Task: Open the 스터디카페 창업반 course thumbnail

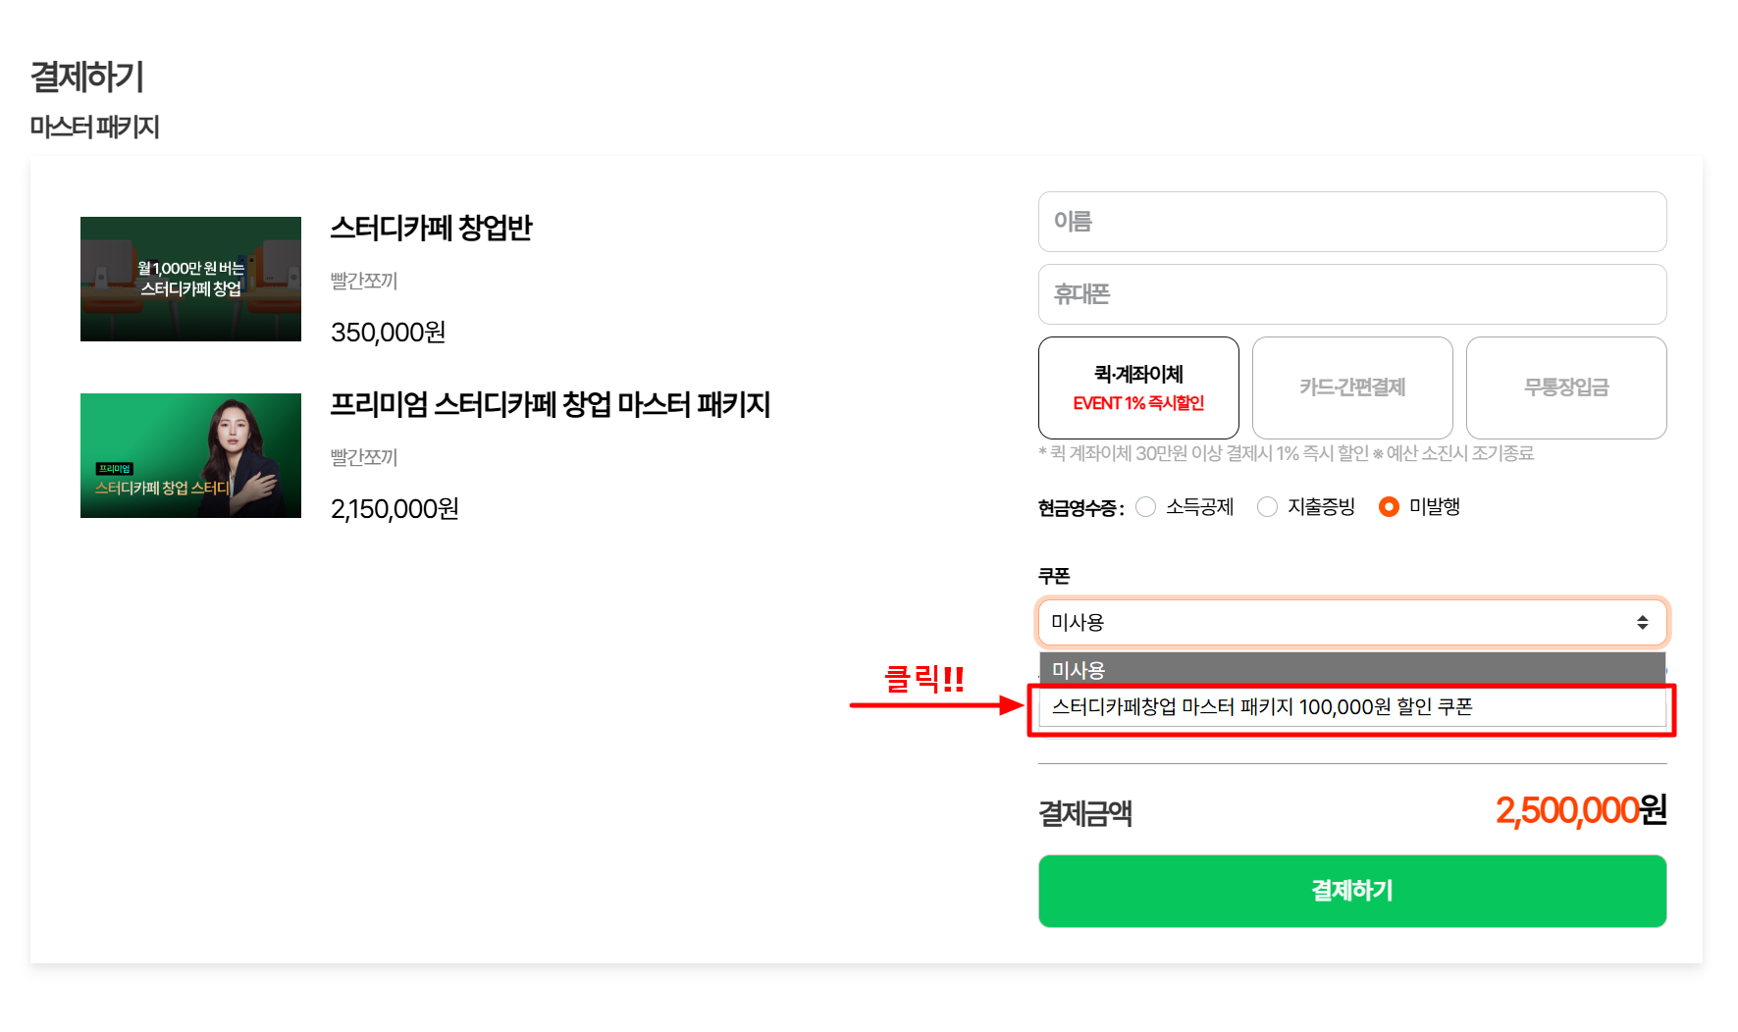Action: pyautogui.click(x=190, y=279)
